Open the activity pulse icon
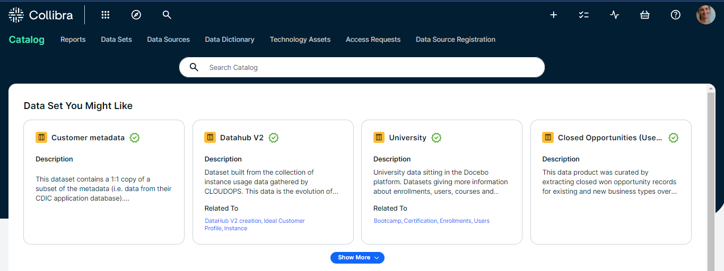 614,15
